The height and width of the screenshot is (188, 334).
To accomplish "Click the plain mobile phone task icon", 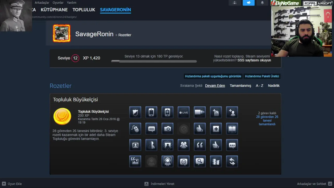I will [x=151, y=113].
